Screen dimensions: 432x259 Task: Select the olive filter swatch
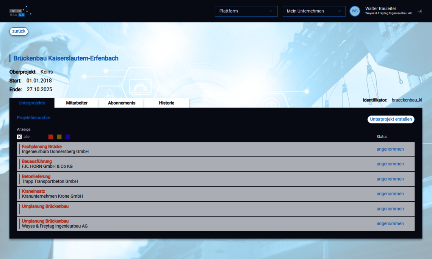click(x=59, y=137)
